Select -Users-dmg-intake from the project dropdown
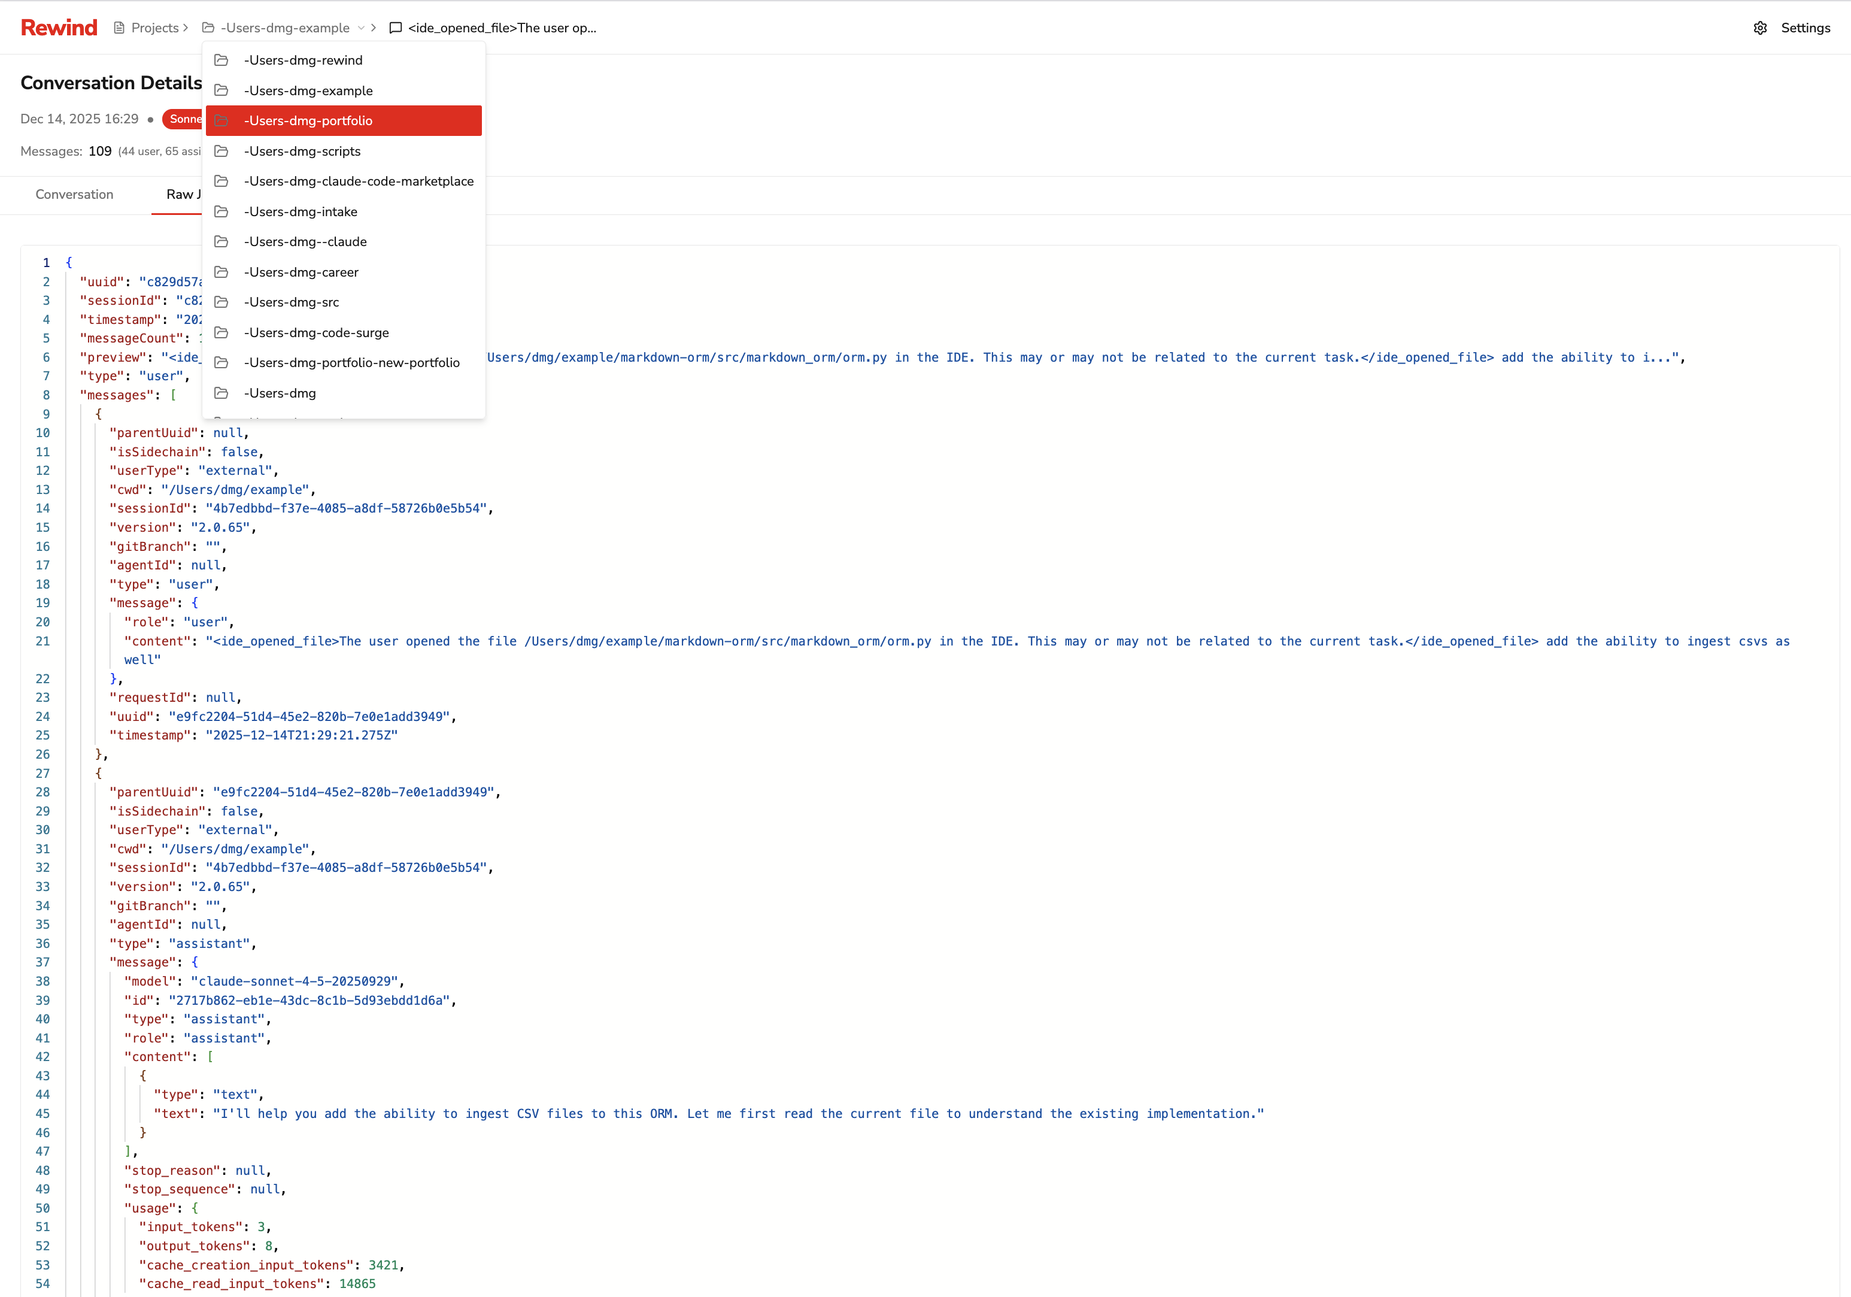1851x1297 pixels. click(x=301, y=211)
